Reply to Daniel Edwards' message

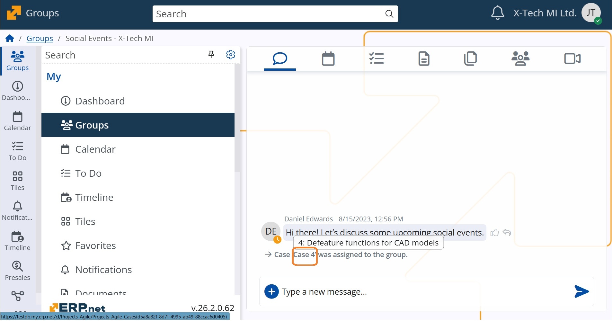coord(507,232)
